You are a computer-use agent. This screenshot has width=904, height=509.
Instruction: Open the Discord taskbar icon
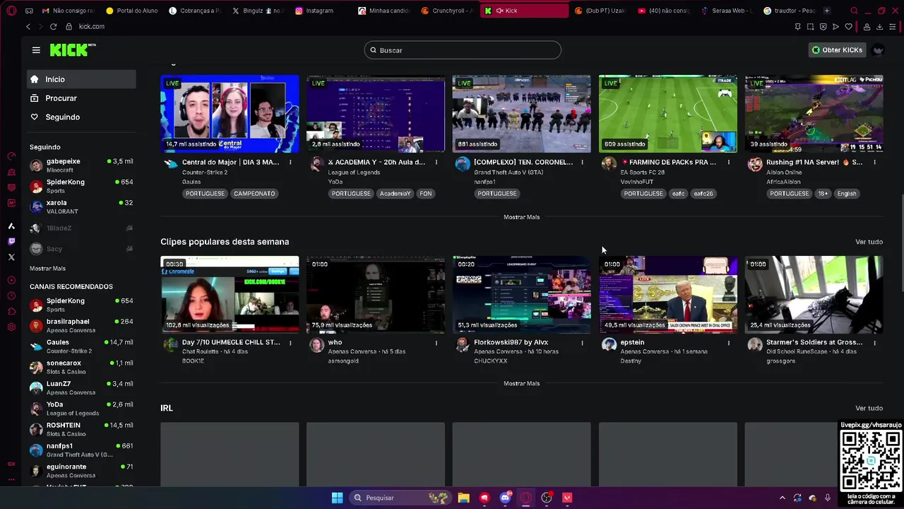[505, 498]
